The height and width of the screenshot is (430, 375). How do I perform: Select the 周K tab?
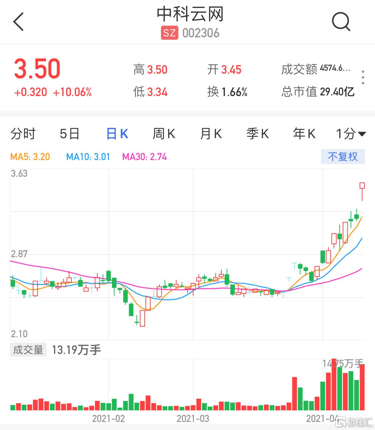[164, 134]
